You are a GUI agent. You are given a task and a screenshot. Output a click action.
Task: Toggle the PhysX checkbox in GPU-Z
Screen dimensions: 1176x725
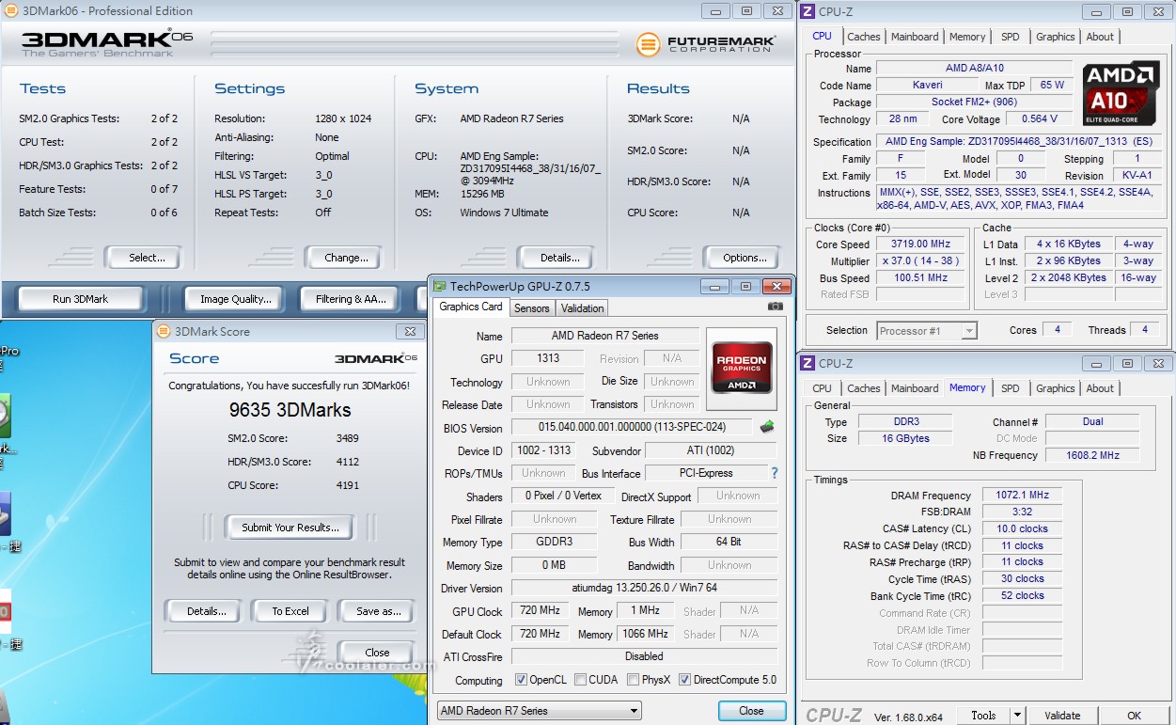pyautogui.click(x=634, y=680)
